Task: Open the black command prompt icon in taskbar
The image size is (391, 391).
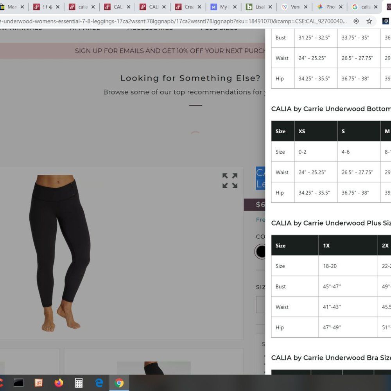Action: click(x=18, y=383)
